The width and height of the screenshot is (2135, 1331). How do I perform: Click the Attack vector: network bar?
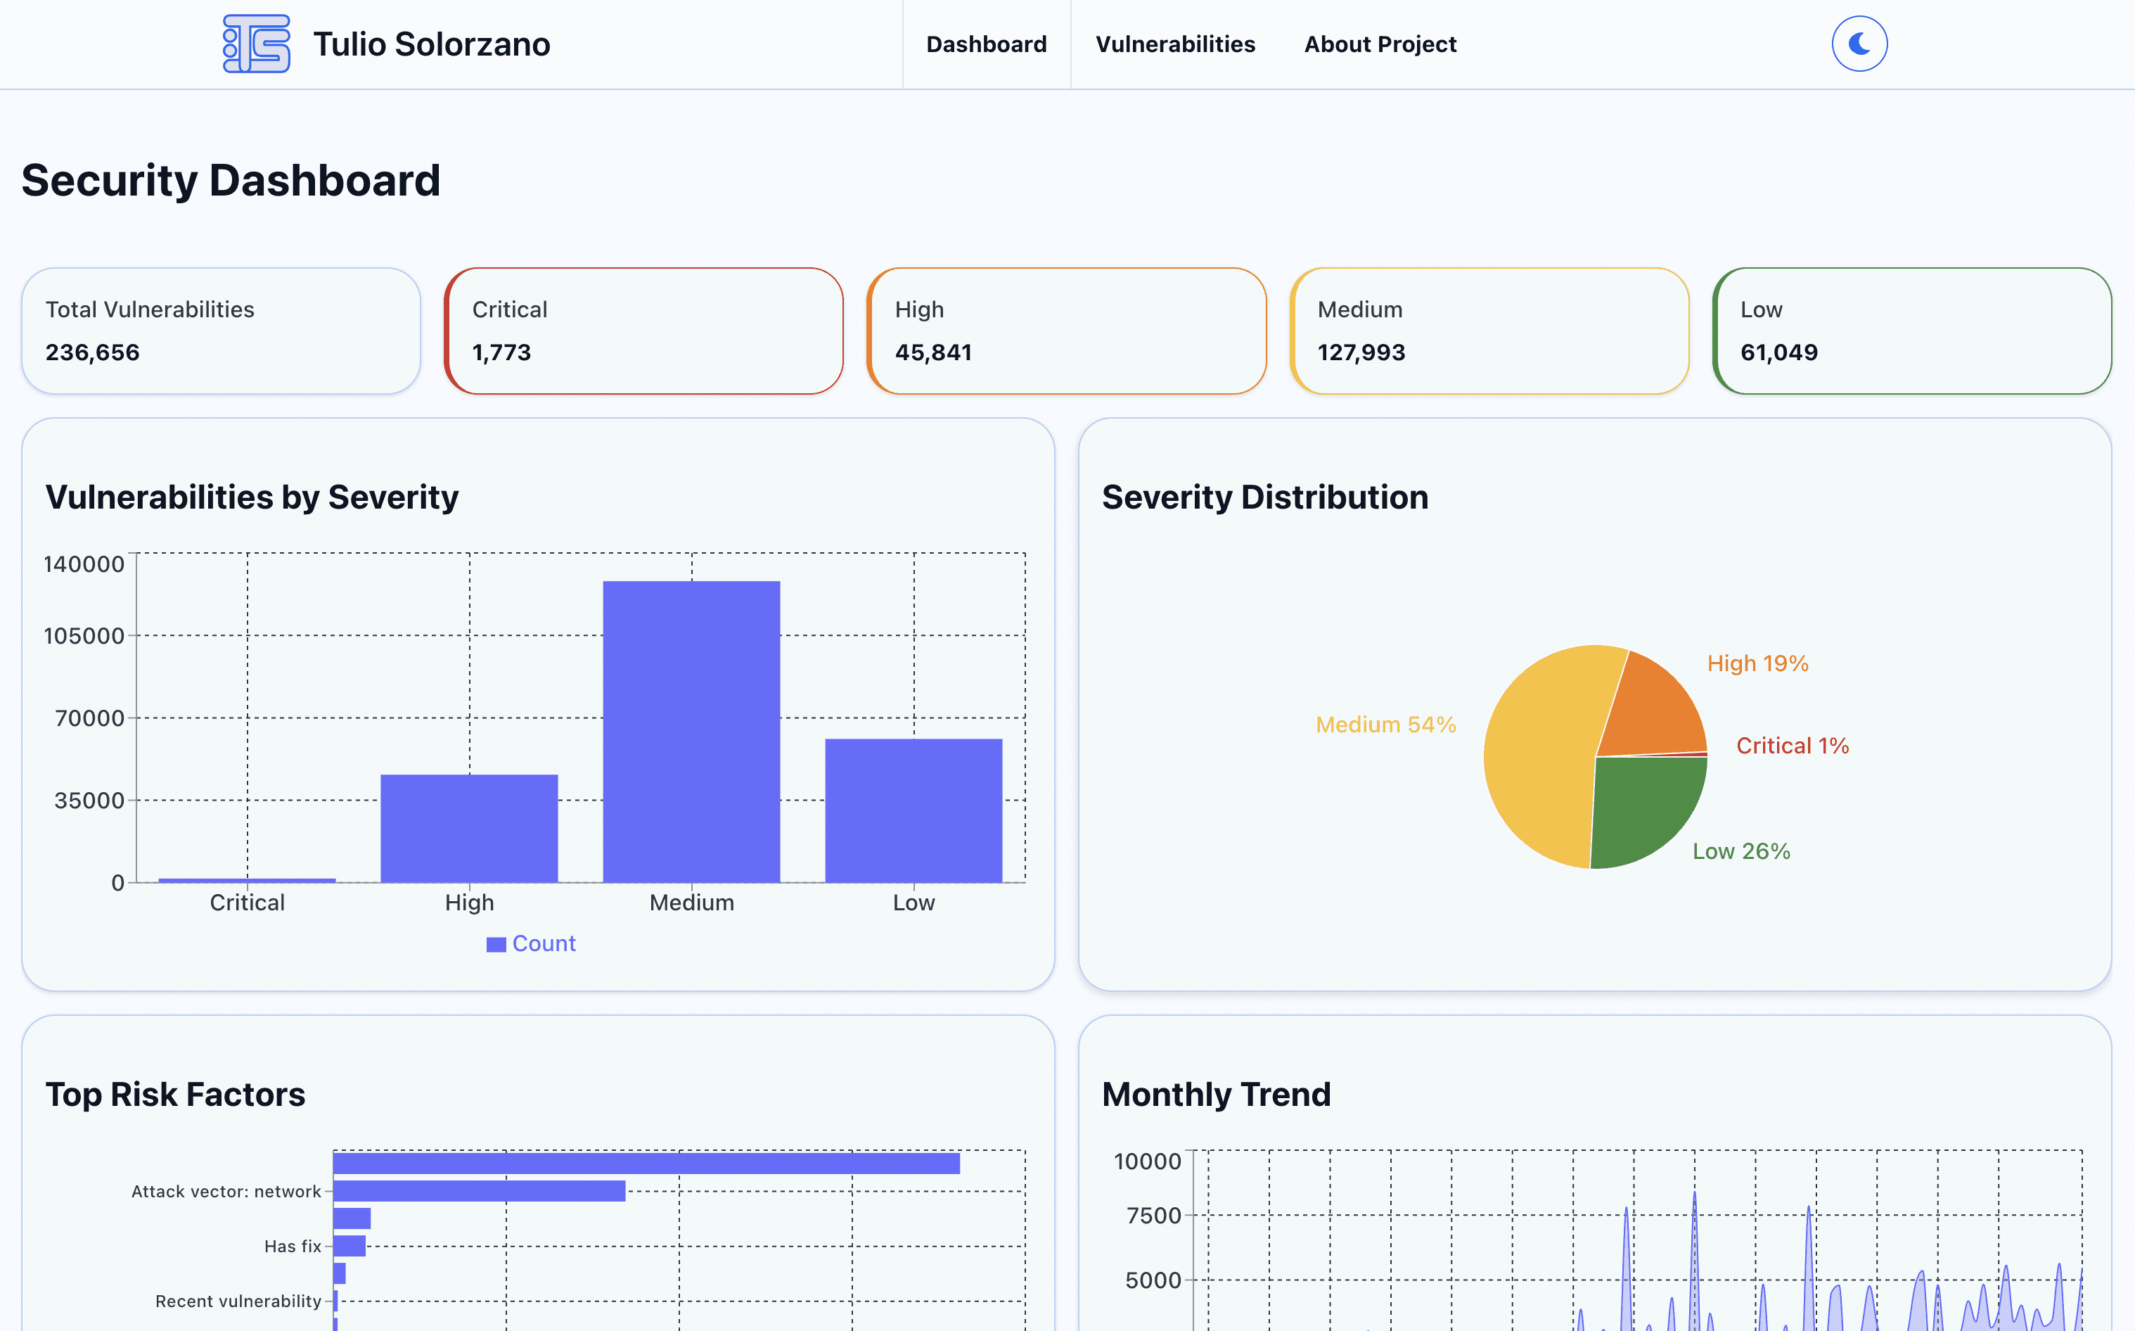click(x=480, y=1190)
